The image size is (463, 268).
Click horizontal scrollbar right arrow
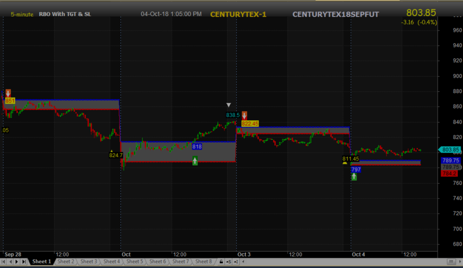click(460, 262)
